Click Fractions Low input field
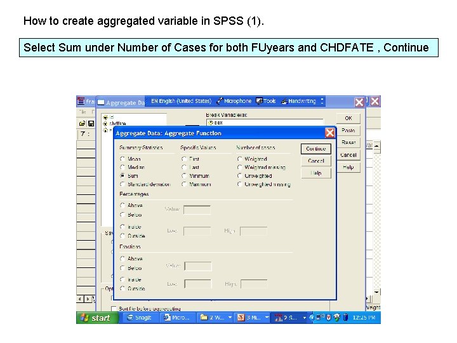Viewport: 457px width, 343px height. [x=198, y=283]
